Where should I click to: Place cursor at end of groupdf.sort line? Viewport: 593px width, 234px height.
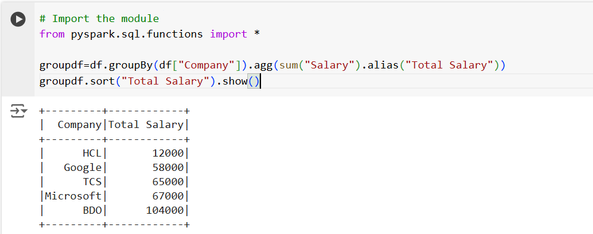pyautogui.click(x=260, y=81)
